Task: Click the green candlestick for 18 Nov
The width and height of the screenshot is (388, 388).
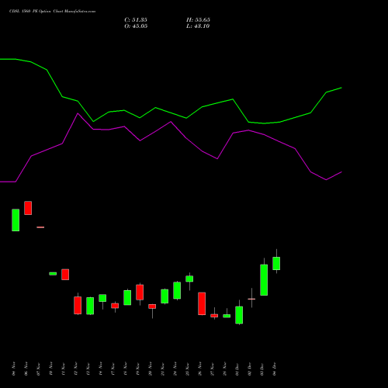Action: coord(127,297)
